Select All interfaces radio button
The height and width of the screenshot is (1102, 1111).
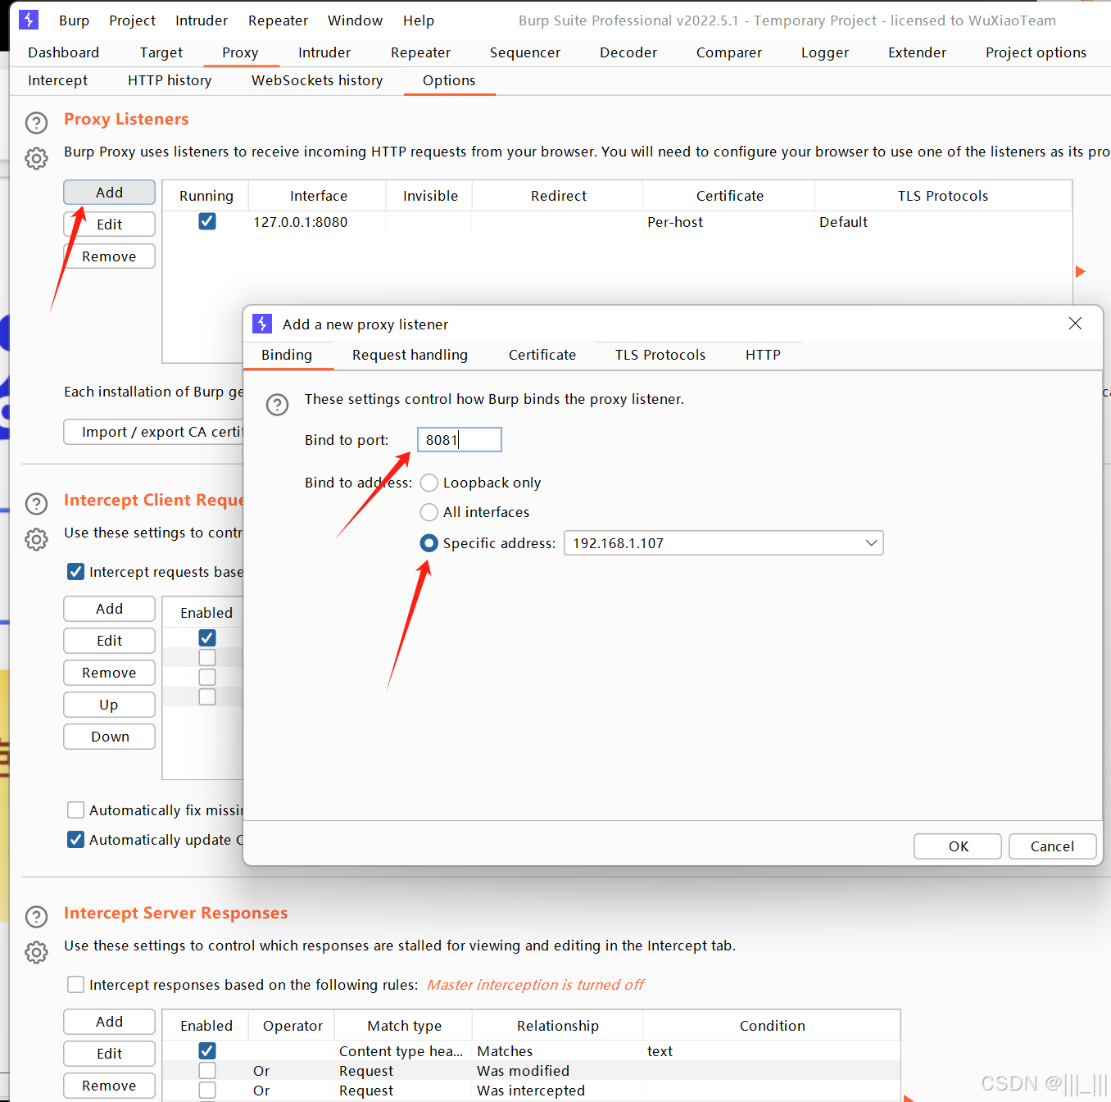click(429, 512)
